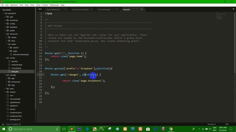This screenshot has width=236, height=132.
Task: Select web.php in the sidebar
Action: 15,72
